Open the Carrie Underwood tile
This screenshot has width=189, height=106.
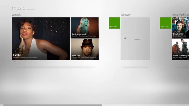click(85, 28)
